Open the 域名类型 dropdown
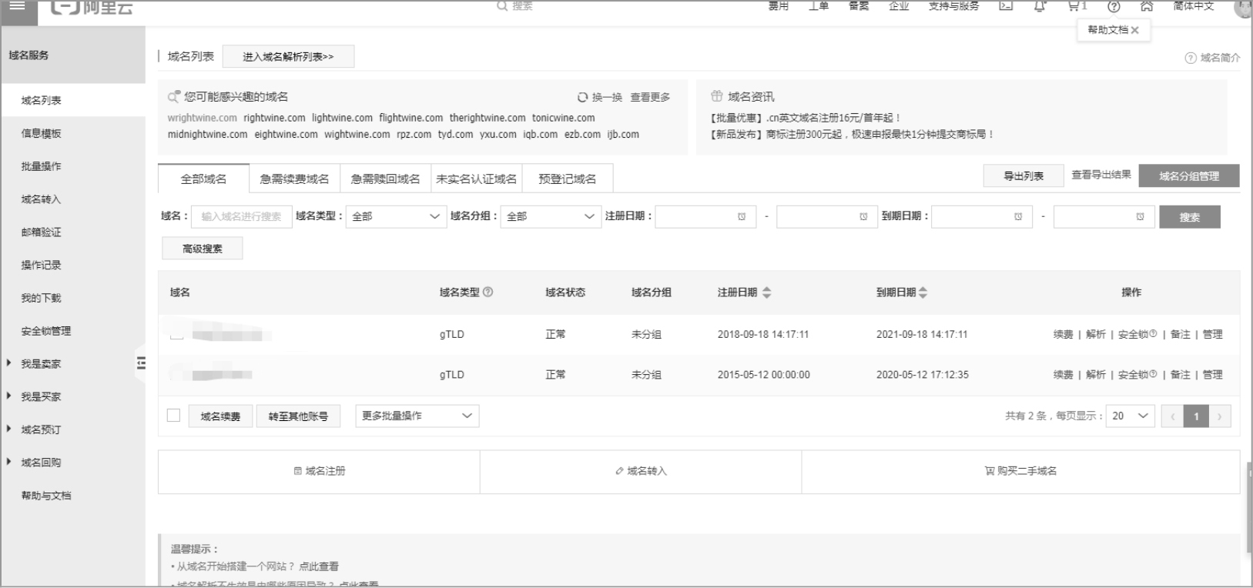Screen dimensions: 1253x588 pos(396,217)
